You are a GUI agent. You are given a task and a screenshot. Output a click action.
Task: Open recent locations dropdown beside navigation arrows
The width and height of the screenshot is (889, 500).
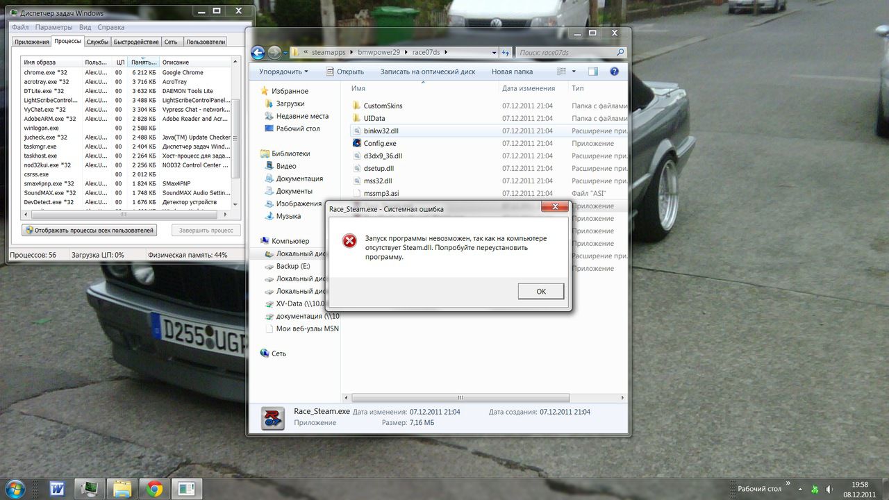pos(285,53)
